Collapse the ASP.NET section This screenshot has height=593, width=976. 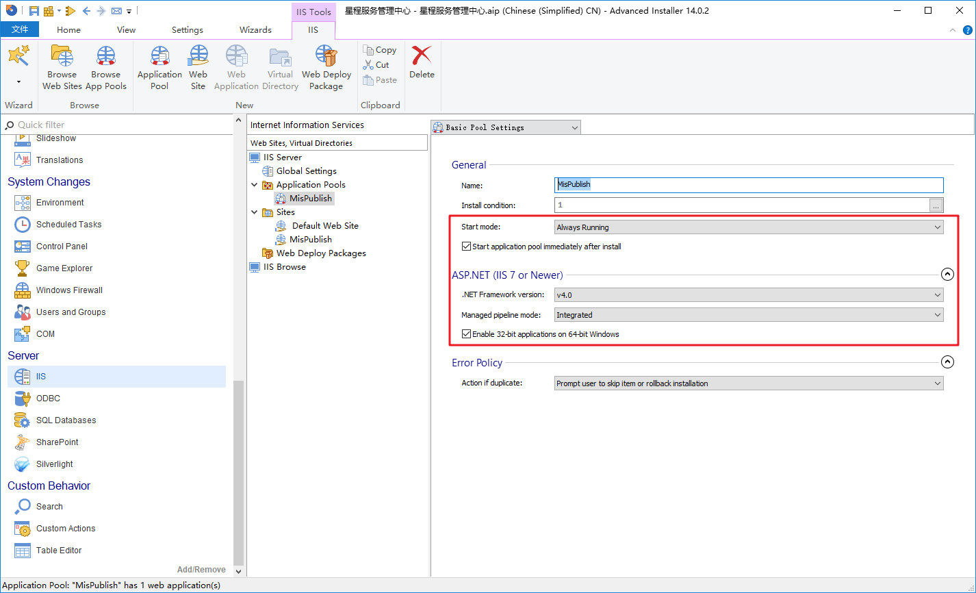click(x=947, y=275)
